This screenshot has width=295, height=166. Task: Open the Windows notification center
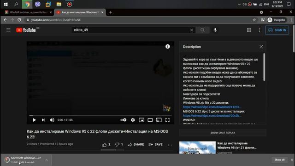[289, 4]
